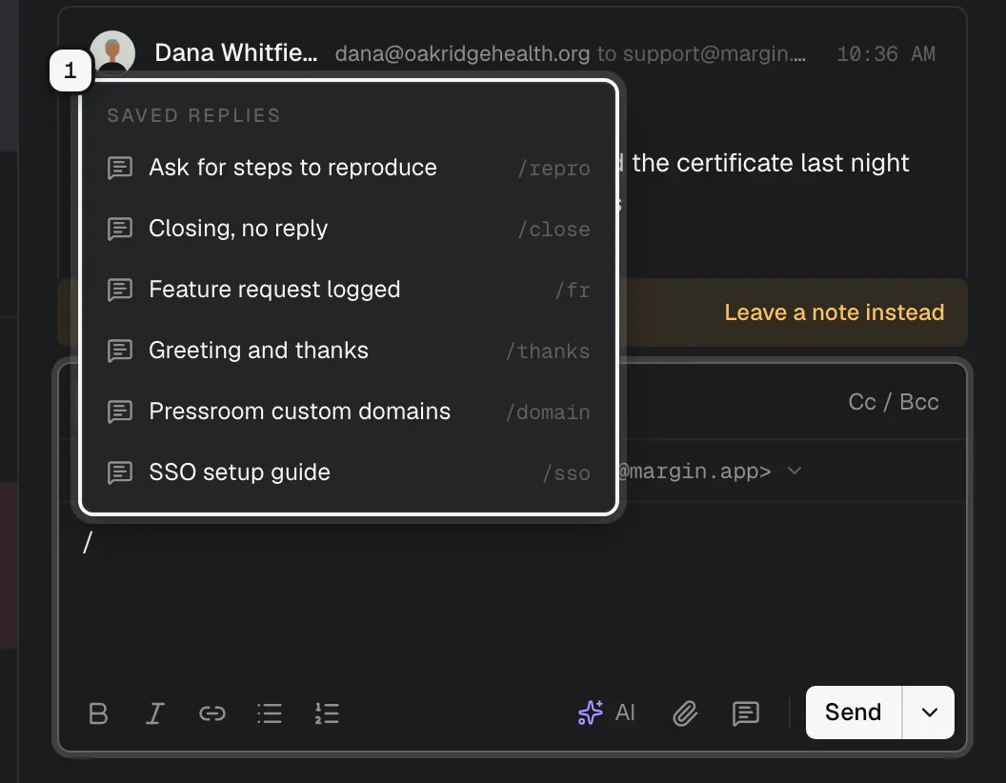
Task: Click the icon beside Pressroom custom domains
Action: [x=120, y=412]
